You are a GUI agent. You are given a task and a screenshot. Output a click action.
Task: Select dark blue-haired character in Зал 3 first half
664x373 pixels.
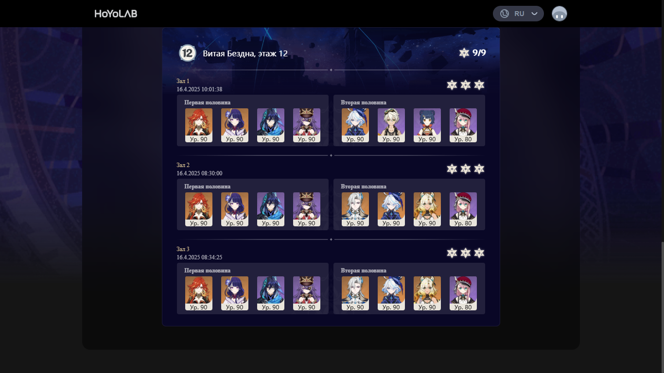(x=271, y=293)
